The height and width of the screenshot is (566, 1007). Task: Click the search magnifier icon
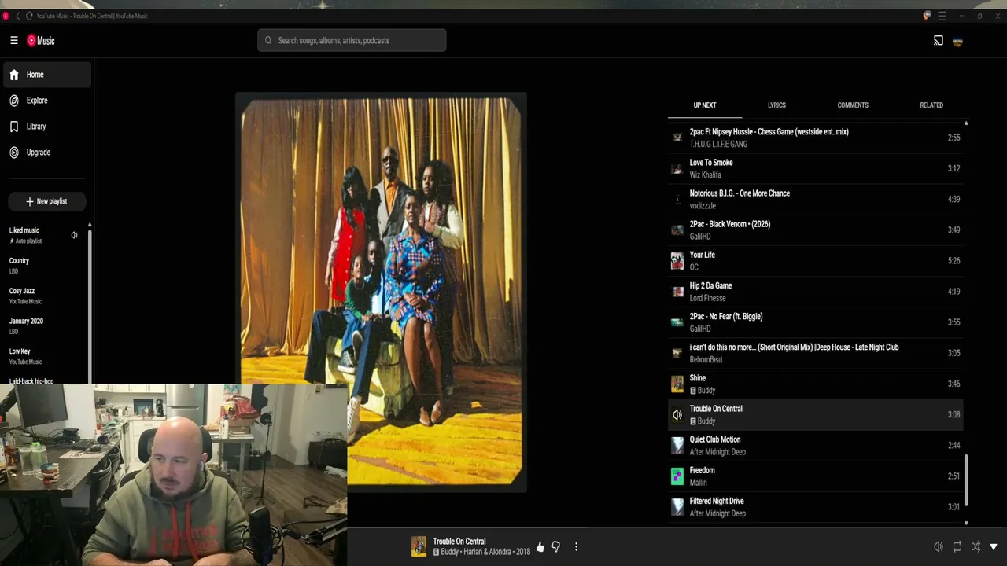[268, 41]
